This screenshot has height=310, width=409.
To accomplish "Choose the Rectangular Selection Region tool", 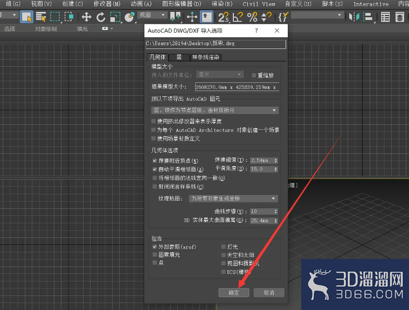I will pyautogui.click(x=55, y=17).
